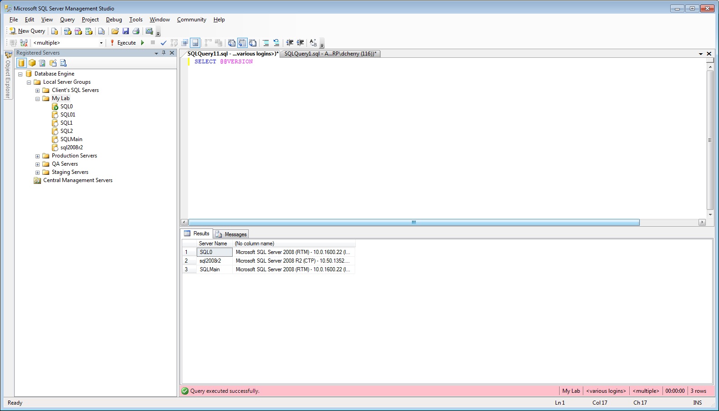Open Registered Servers window position menu
The height and width of the screenshot is (411, 719).
[x=156, y=53]
